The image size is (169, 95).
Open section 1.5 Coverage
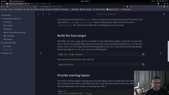[9, 36]
